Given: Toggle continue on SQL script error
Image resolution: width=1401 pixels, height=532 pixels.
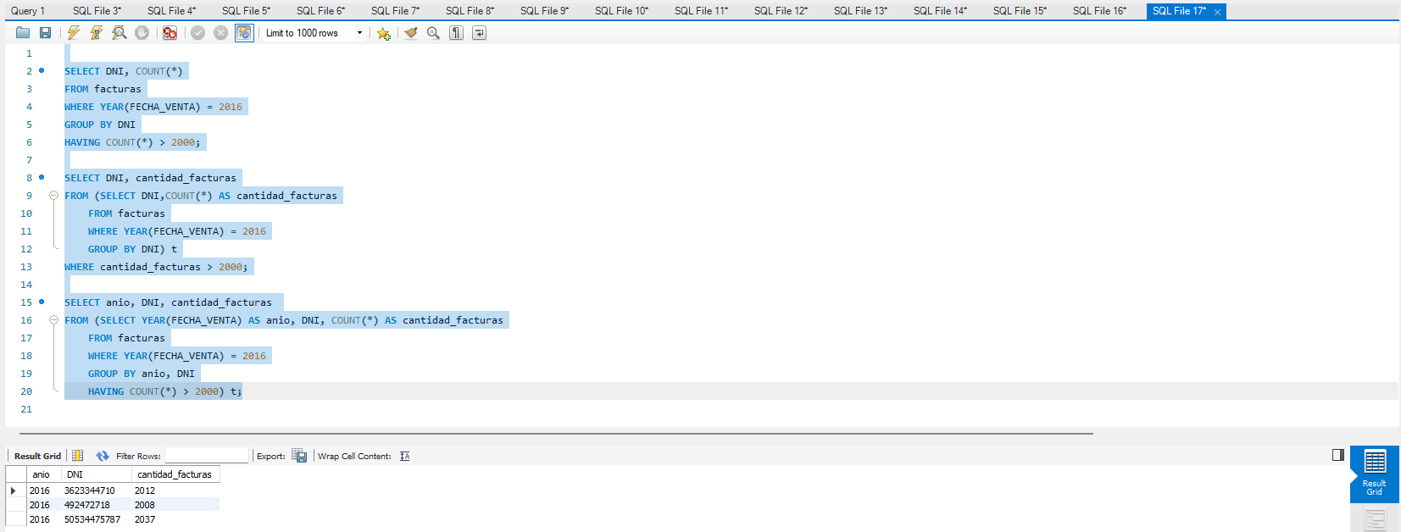Looking at the screenshot, I should [x=170, y=33].
